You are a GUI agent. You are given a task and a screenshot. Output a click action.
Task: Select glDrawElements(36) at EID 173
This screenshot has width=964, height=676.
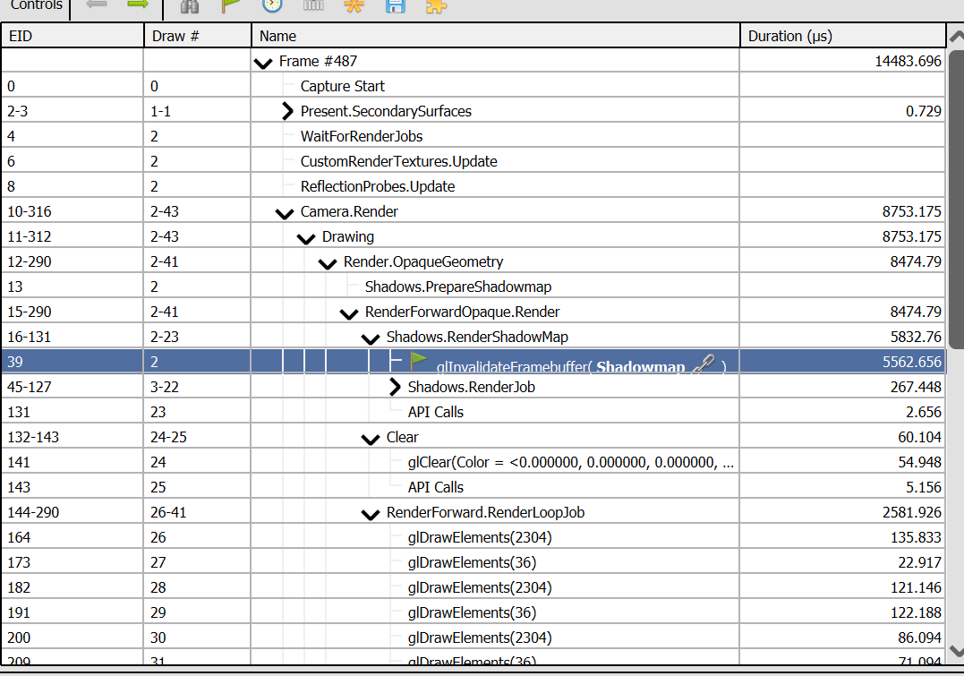(x=472, y=563)
